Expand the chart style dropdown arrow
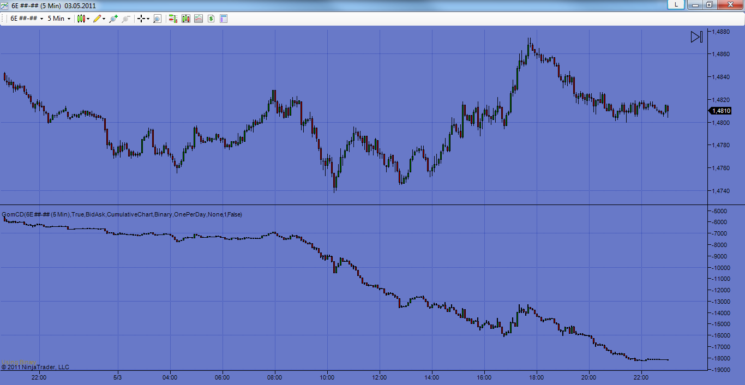 (x=88, y=19)
